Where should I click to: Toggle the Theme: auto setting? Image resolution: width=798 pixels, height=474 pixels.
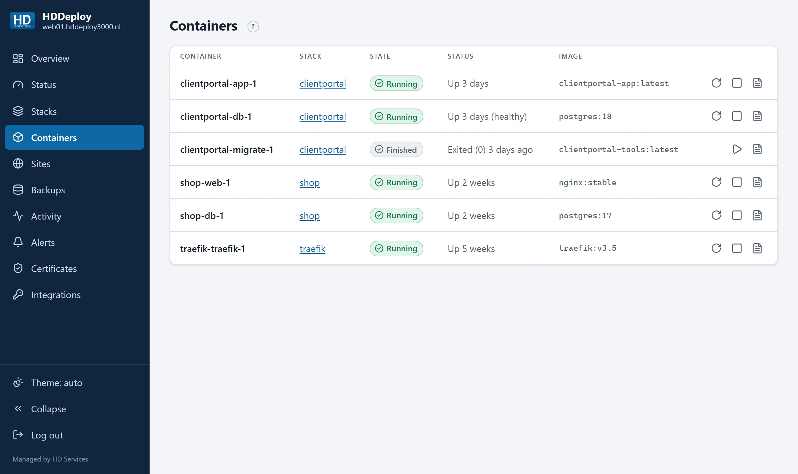(75, 383)
